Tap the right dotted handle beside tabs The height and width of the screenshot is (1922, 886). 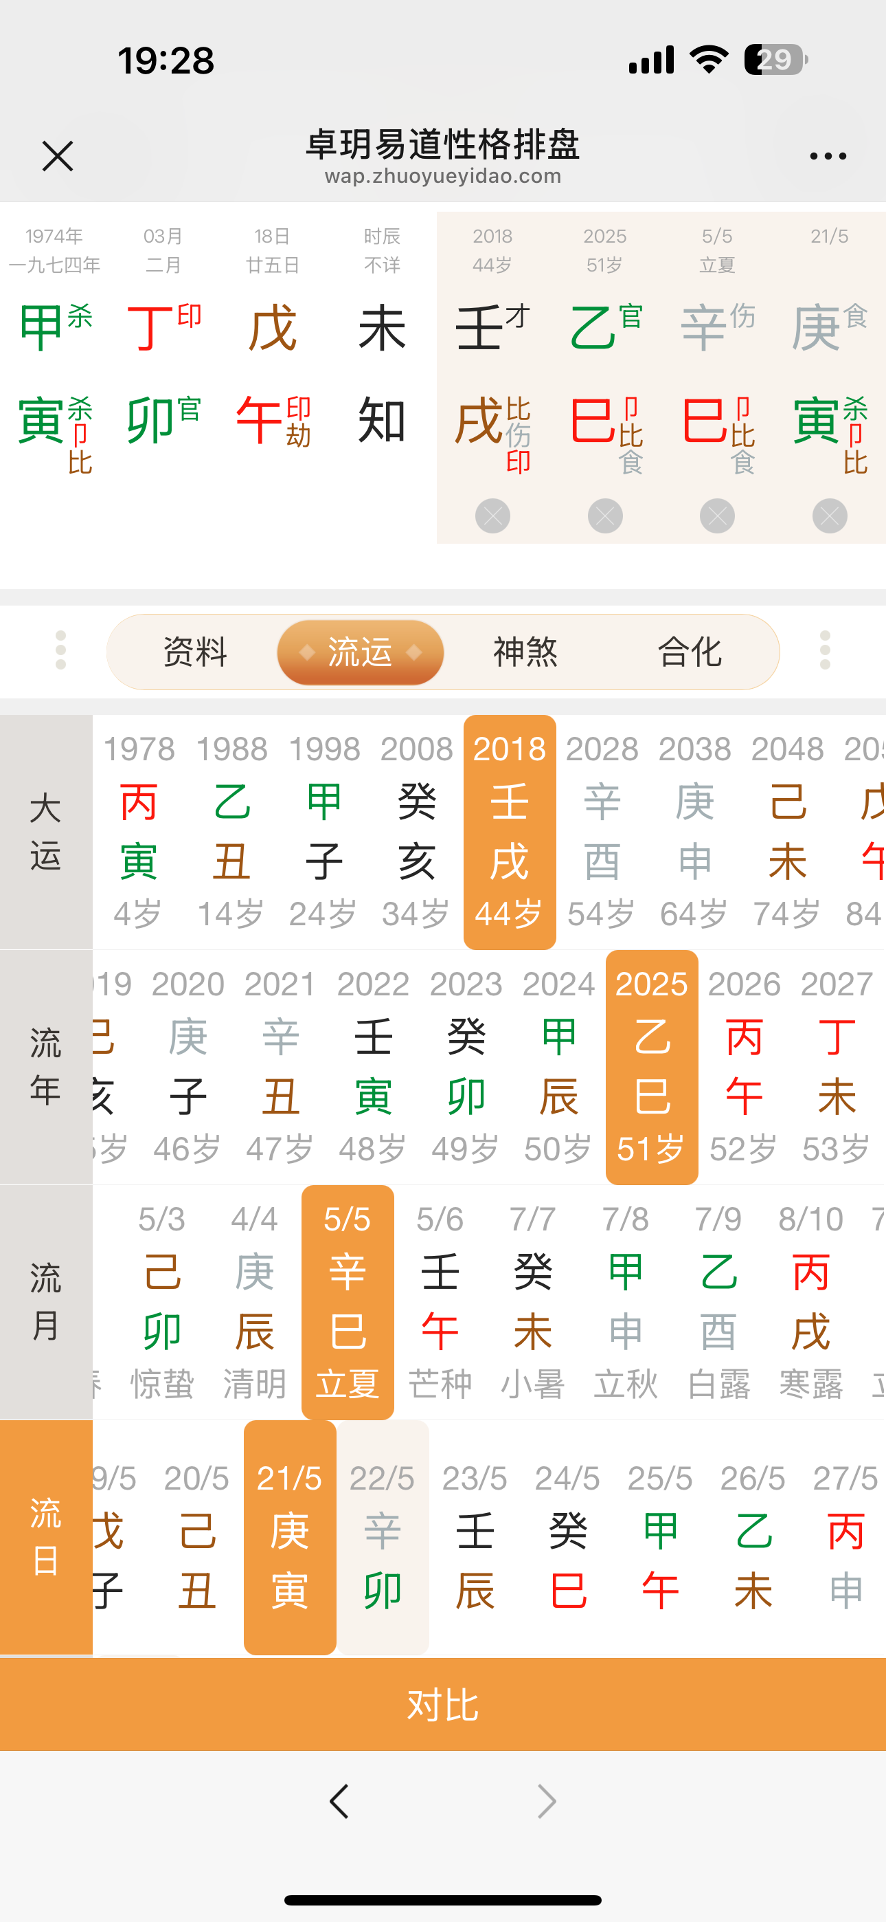tap(825, 650)
